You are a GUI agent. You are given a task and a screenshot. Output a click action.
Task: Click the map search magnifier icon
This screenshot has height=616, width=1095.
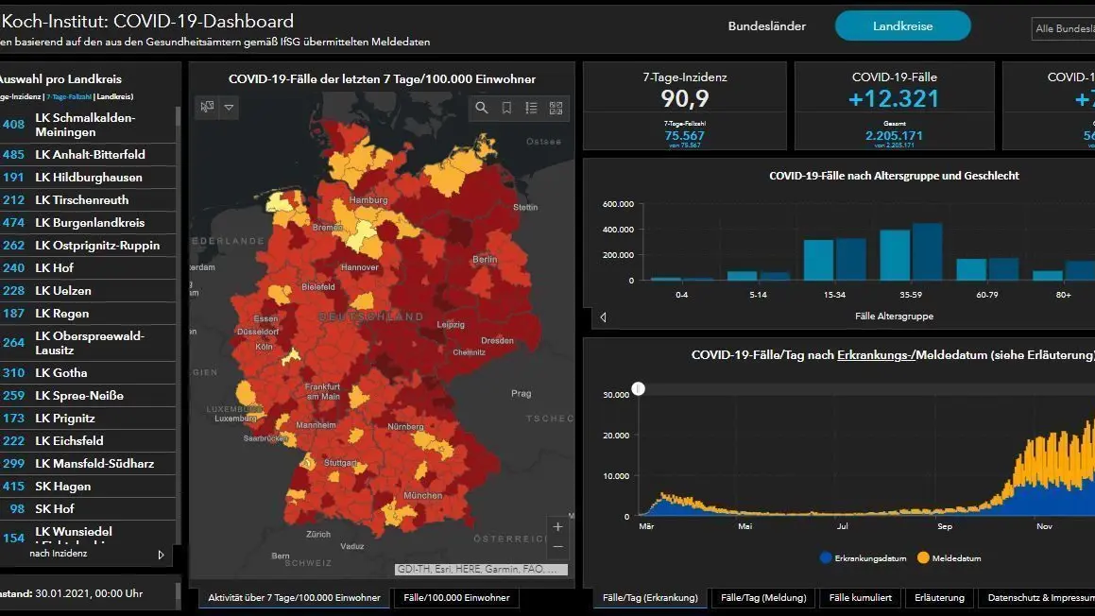(482, 108)
